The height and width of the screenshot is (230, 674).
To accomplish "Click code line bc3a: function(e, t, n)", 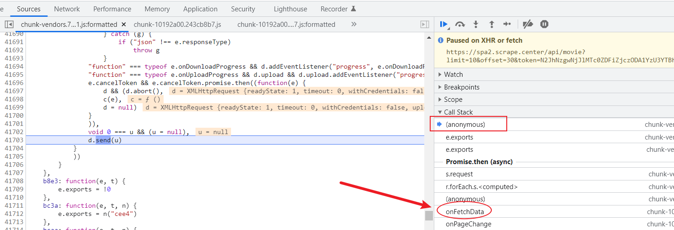I will point(90,205).
